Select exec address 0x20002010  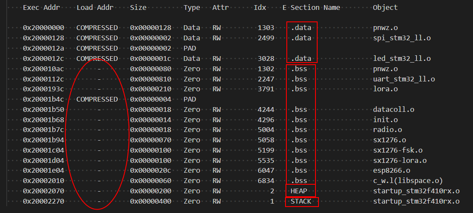43,181
